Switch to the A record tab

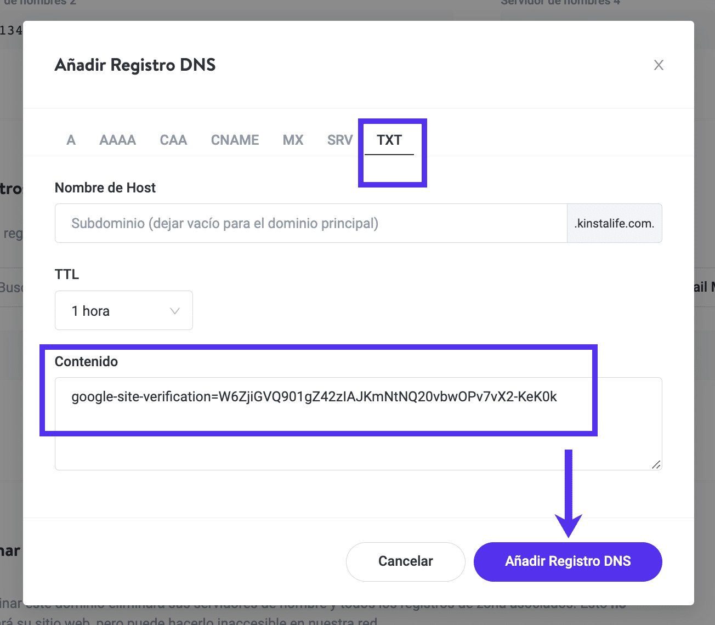[71, 140]
